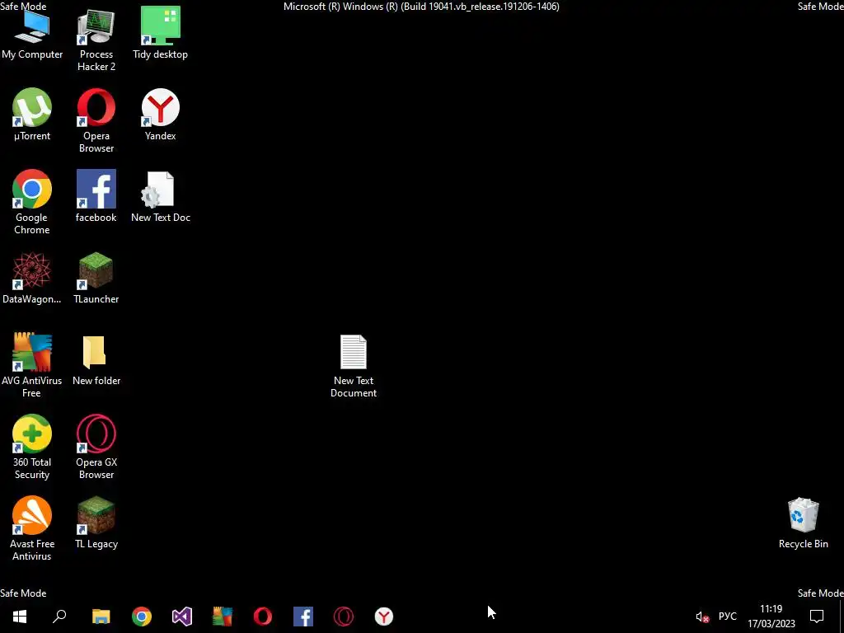Launch Yandex desktop shortcut
Viewport: 844px width, 633px height.
click(x=161, y=115)
